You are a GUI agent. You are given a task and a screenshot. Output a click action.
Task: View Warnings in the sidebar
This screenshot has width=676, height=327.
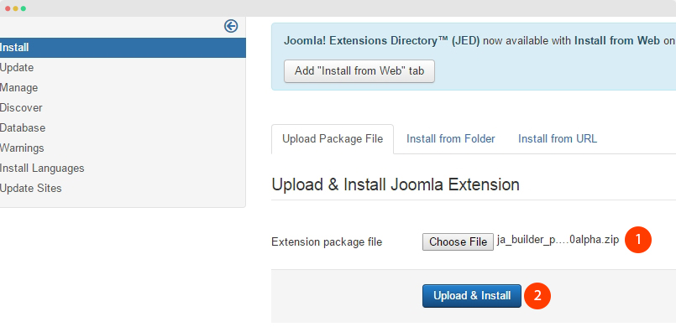click(x=123, y=148)
